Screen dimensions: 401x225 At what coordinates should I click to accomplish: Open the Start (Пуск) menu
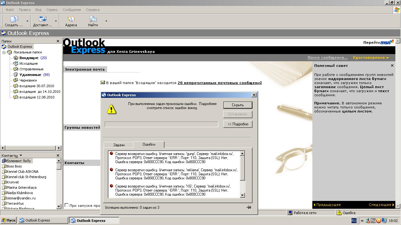click(8, 220)
